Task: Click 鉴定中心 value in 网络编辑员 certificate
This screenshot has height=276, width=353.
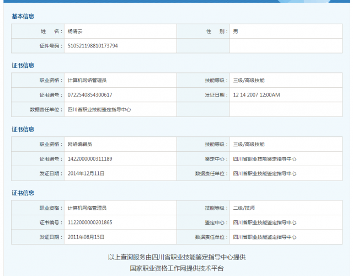Action: (264, 159)
